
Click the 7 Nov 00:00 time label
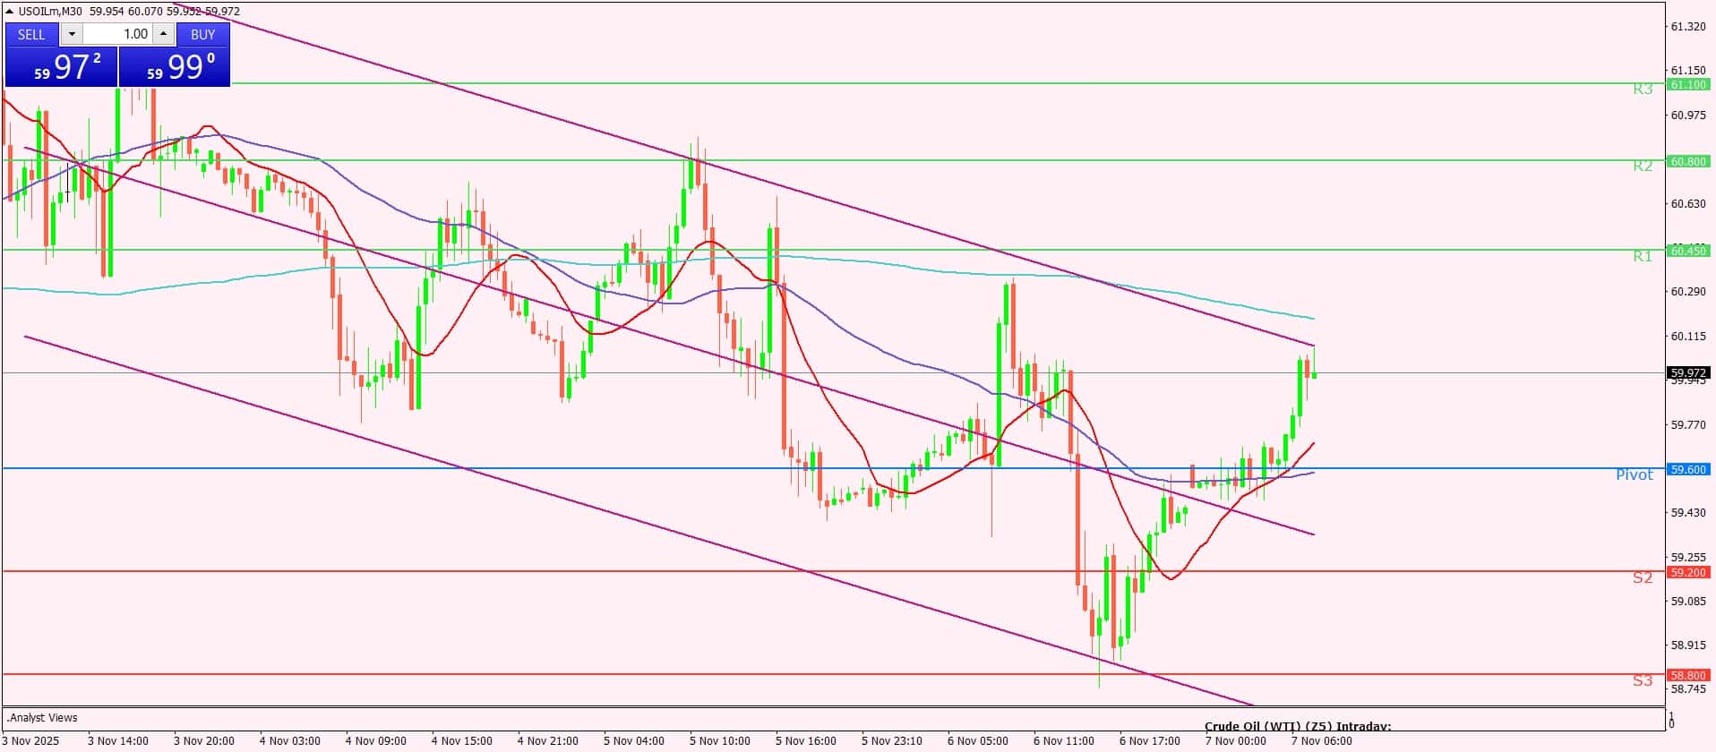[1236, 741]
